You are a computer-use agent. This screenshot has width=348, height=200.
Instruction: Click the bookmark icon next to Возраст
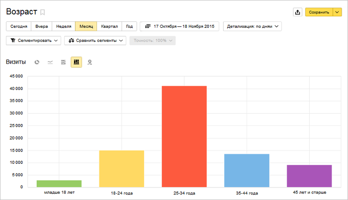click(42, 12)
